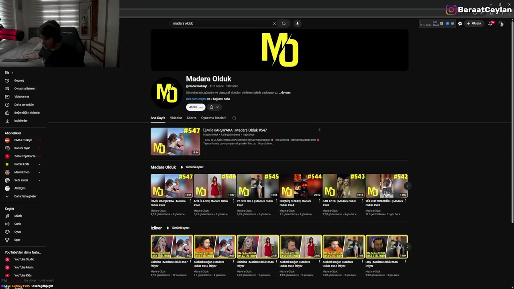Screen dimensions: 514x289
Task: Open options for Eldorina #546 İzliyor video
Action: pyautogui.click(x=276, y=262)
